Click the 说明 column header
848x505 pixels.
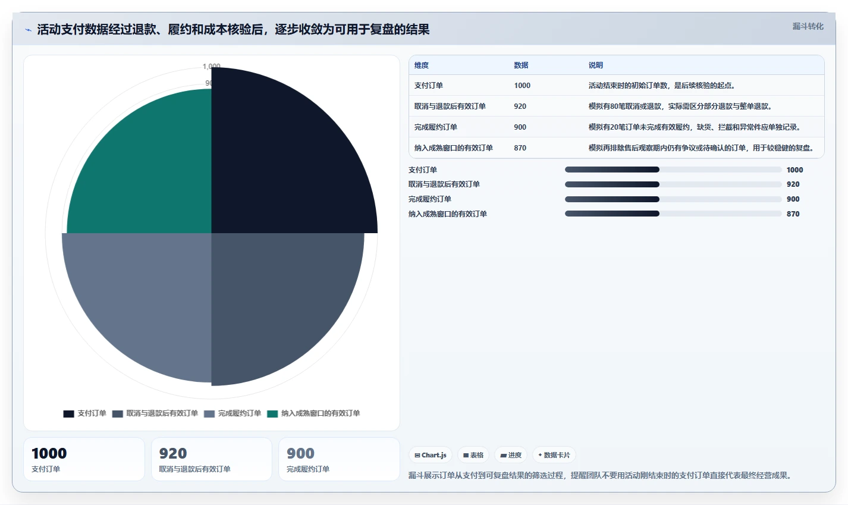pos(596,65)
